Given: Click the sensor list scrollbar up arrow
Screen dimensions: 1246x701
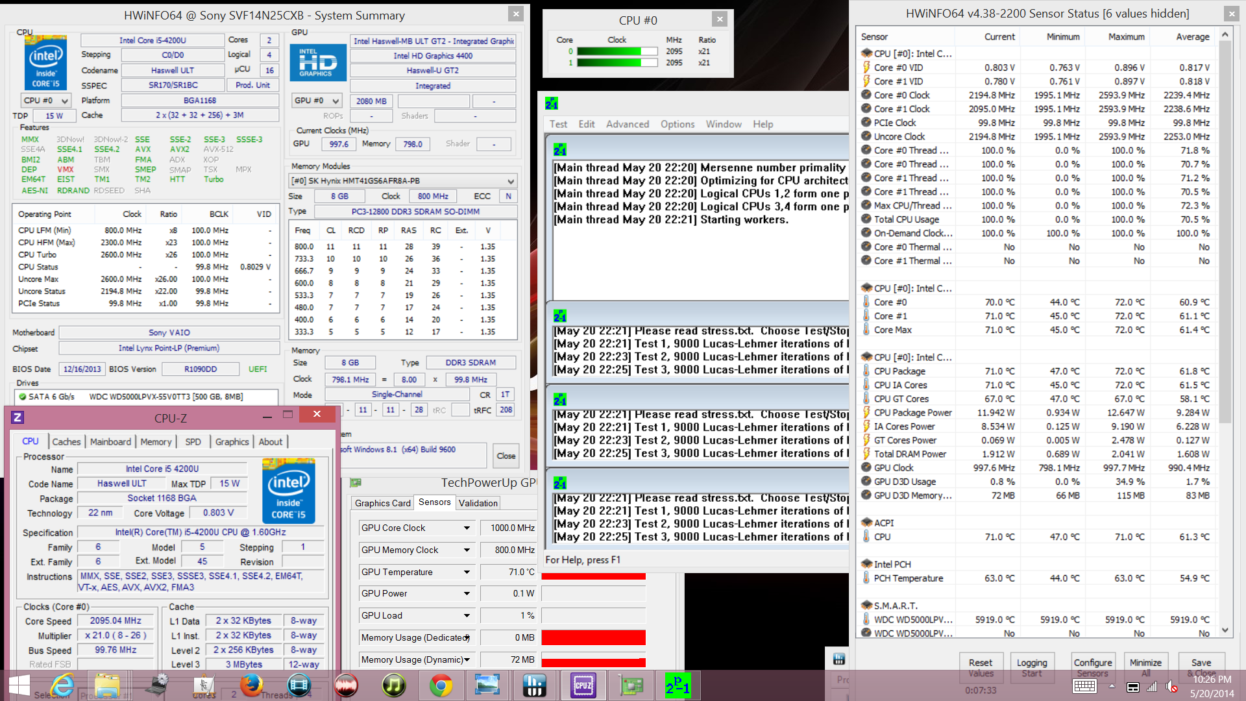Looking at the screenshot, I should pos(1225,35).
